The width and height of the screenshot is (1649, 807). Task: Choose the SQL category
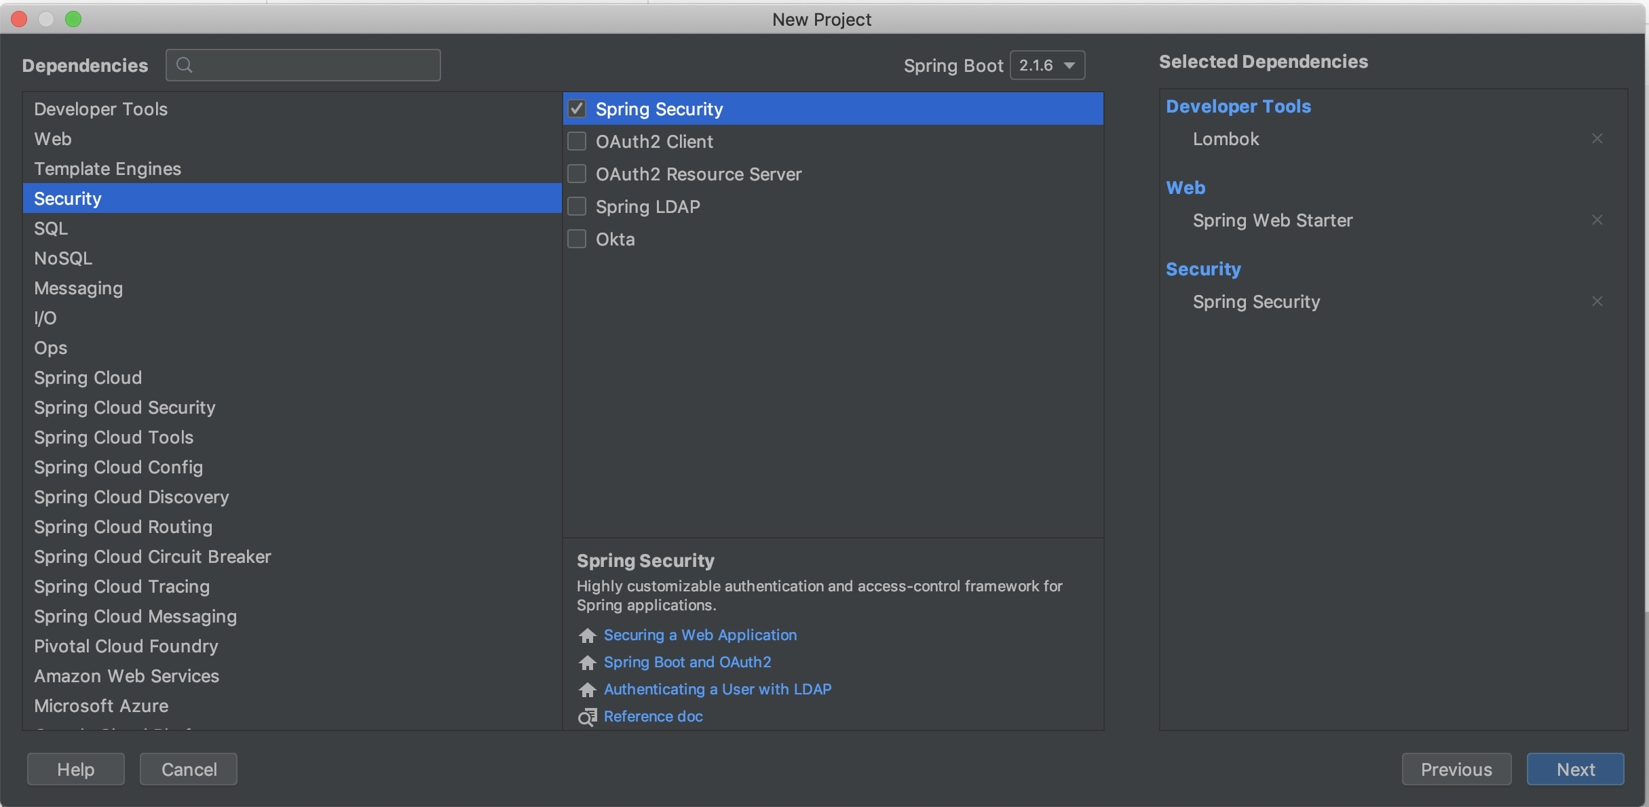click(x=292, y=229)
